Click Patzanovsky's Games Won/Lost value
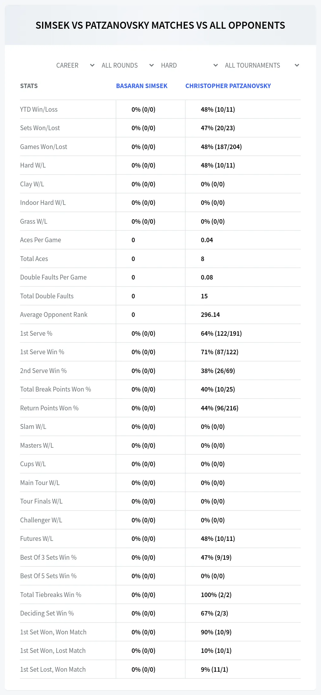The width and height of the screenshot is (321, 695). [221, 147]
